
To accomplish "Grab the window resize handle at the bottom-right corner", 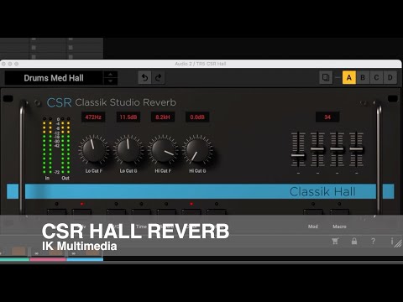I will coord(398,244).
